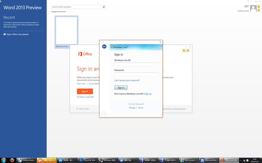Click the Sign up link for Windows Live ID
The width and height of the screenshot is (262, 163).
148,94
